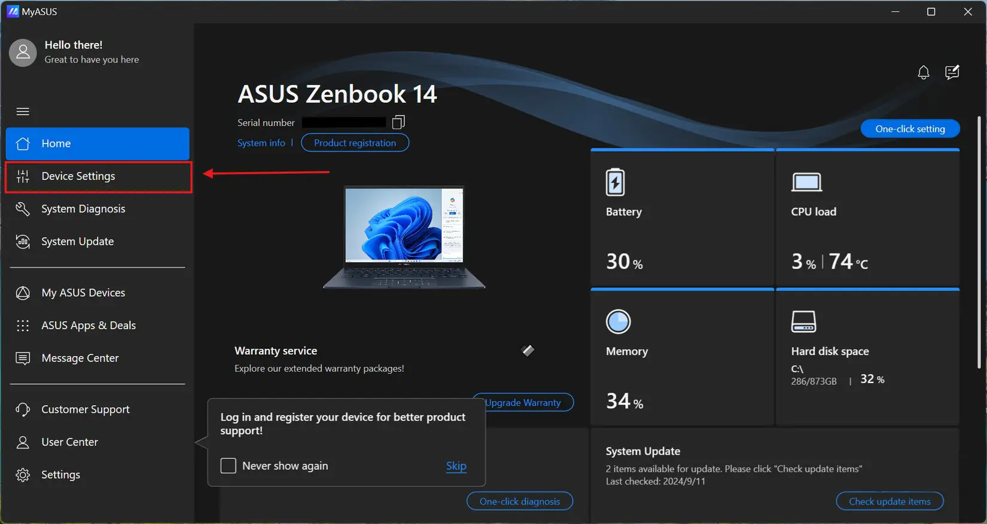The image size is (987, 524).
Task: Click the CPU temperature 74°C value
Action: tap(848, 261)
